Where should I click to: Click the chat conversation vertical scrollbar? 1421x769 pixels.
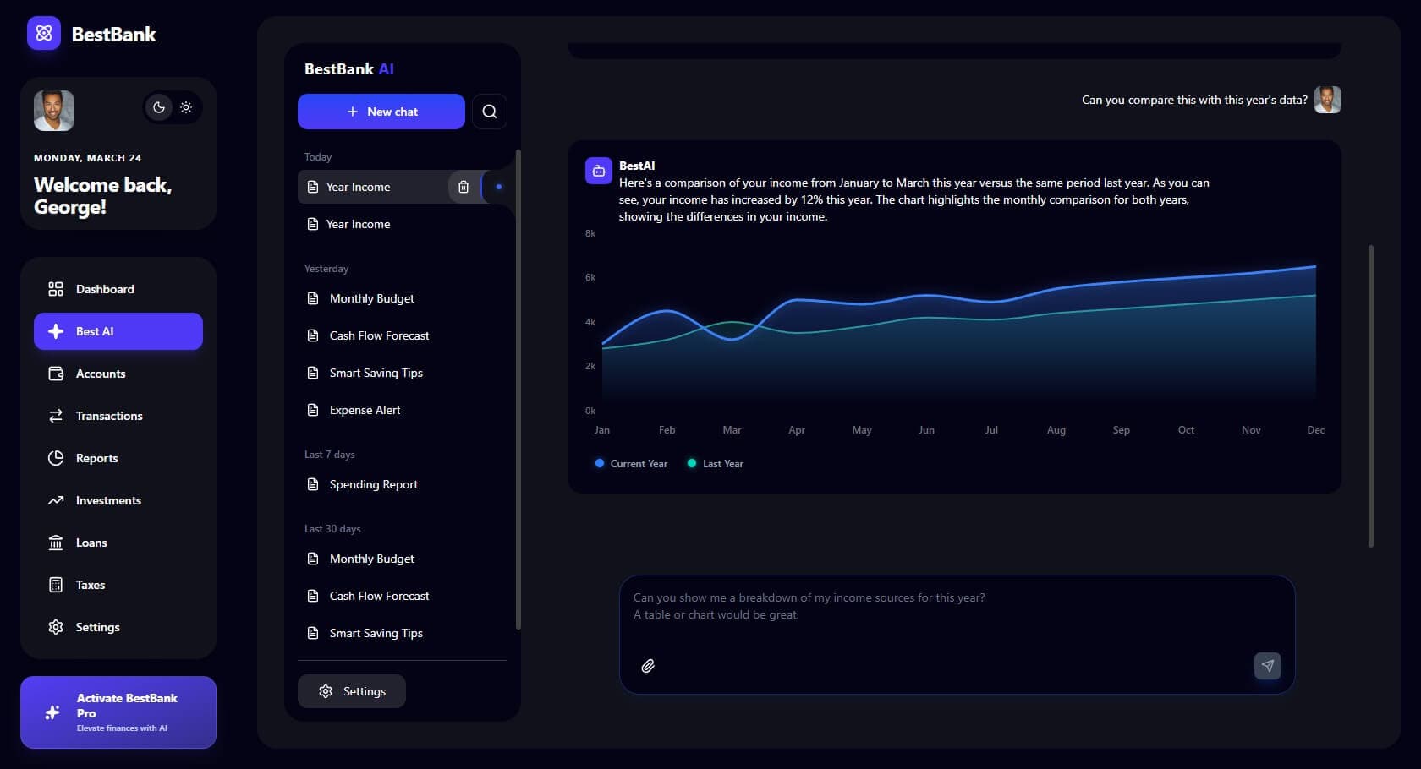click(1370, 395)
